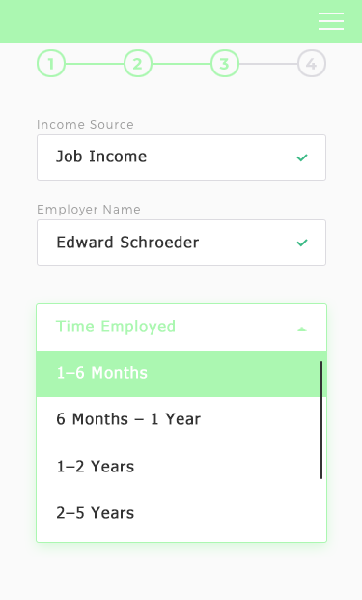Select the step 3 indicator

(225, 64)
